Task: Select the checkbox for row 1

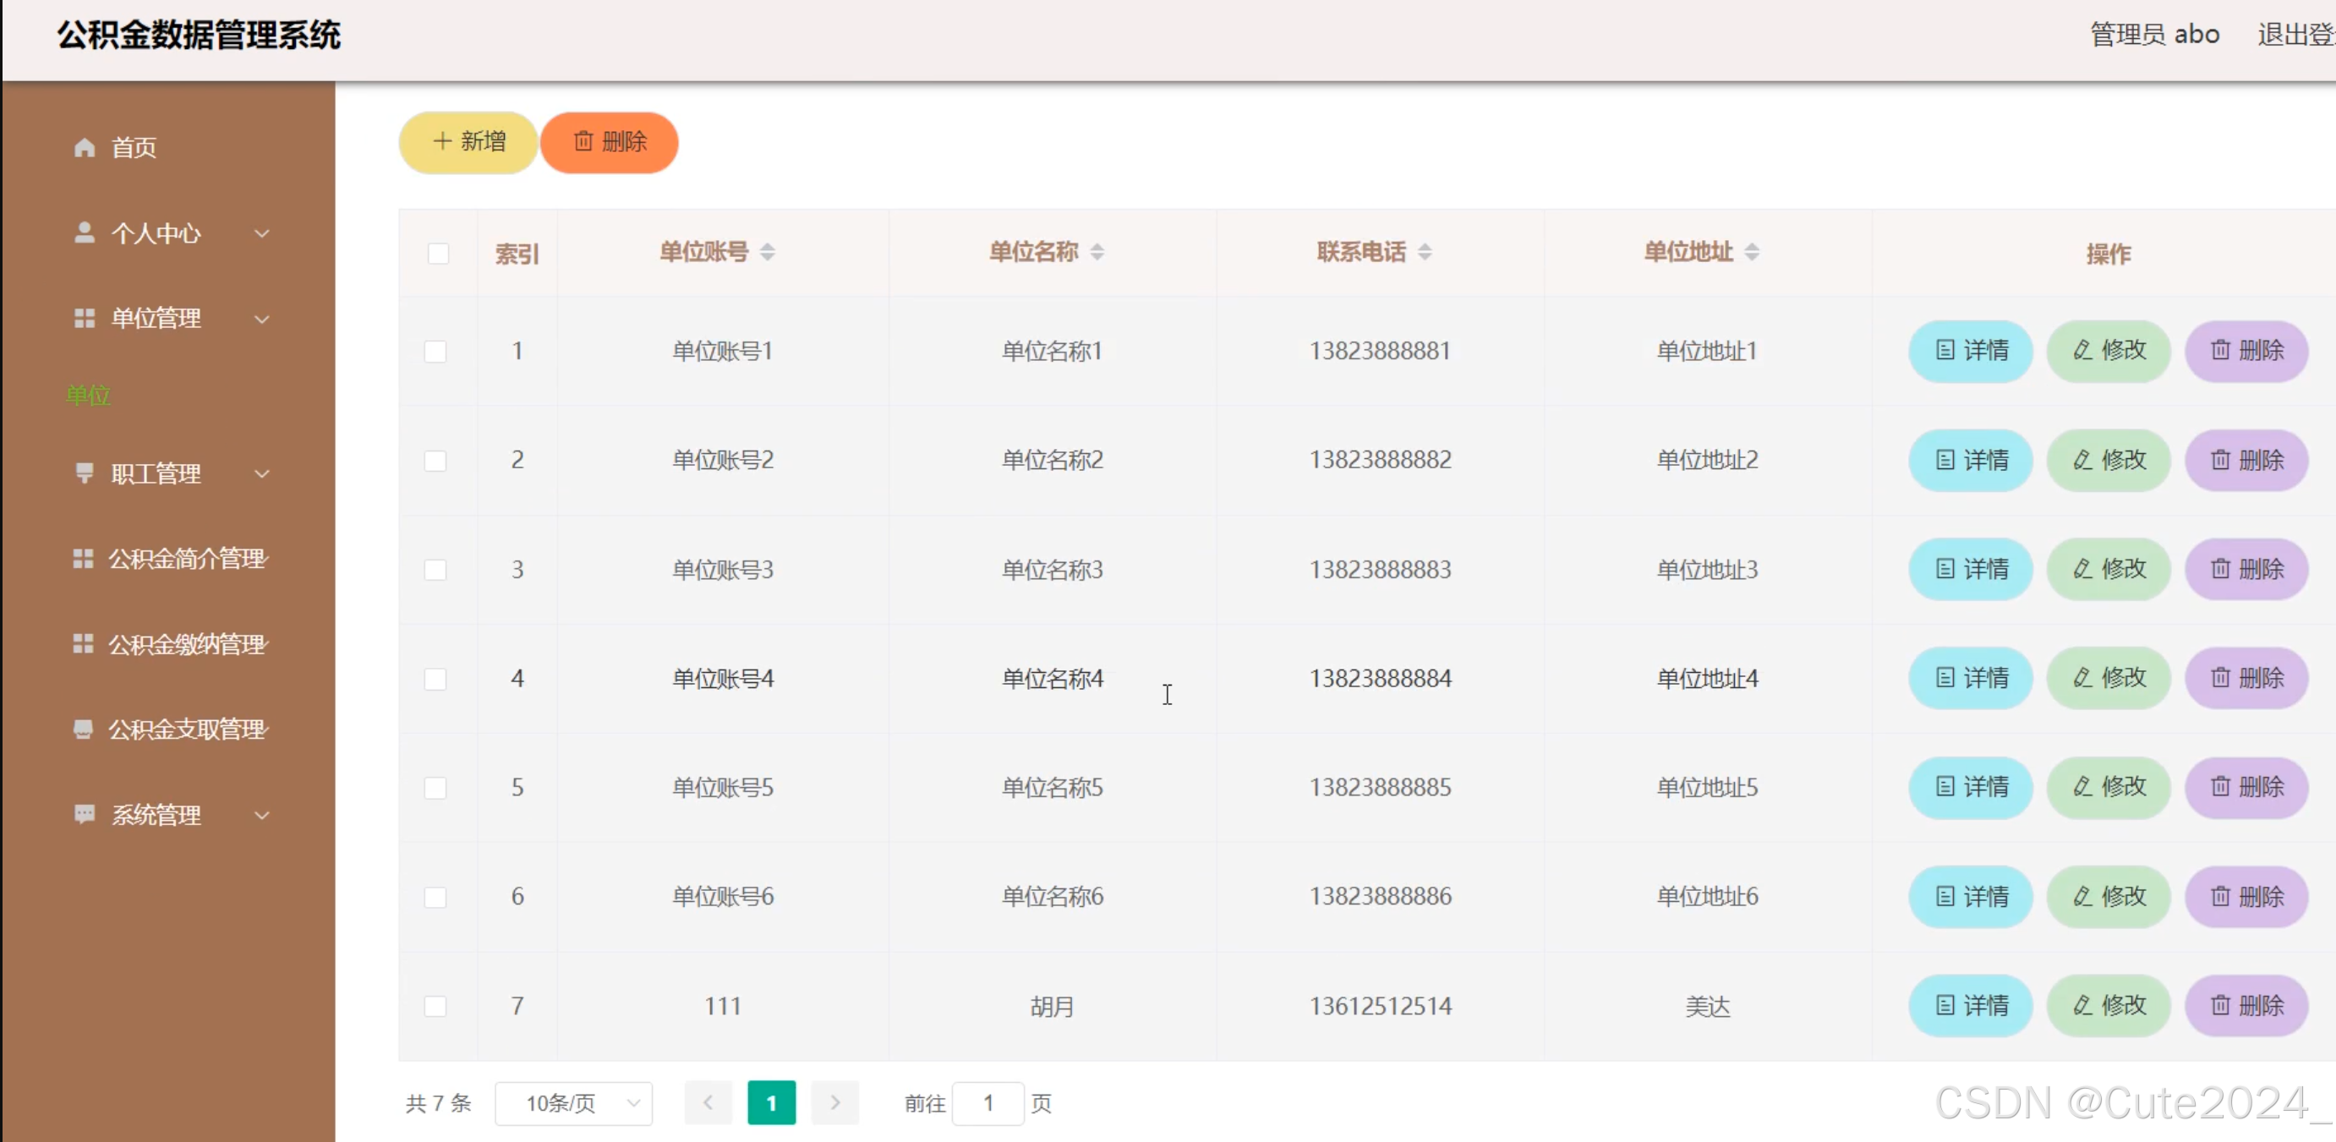Action: tap(435, 351)
